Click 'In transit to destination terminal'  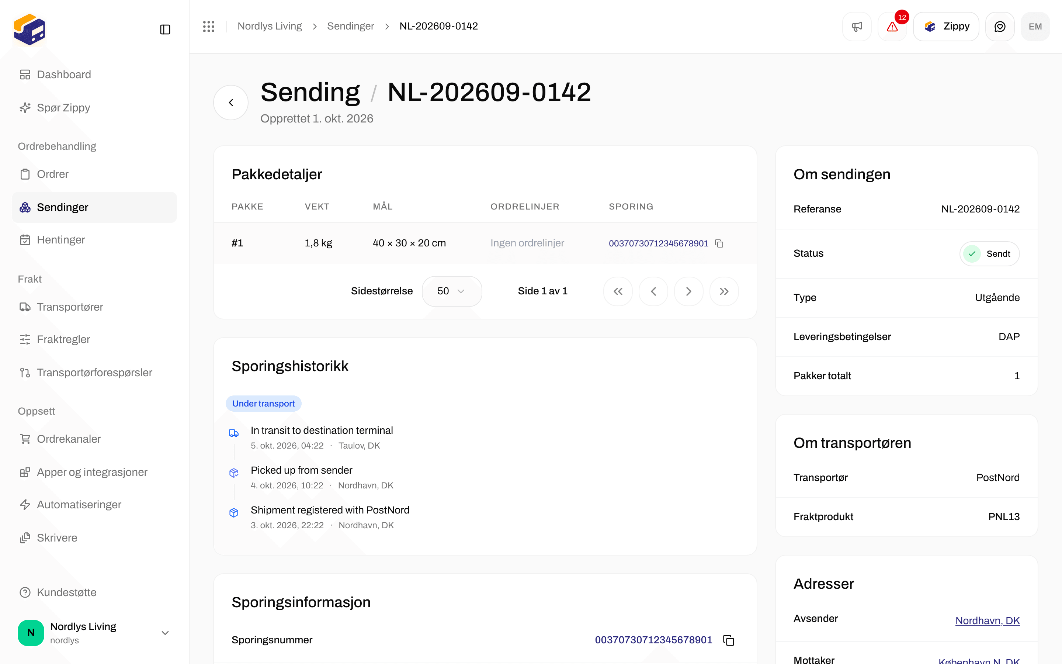click(322, 430)
